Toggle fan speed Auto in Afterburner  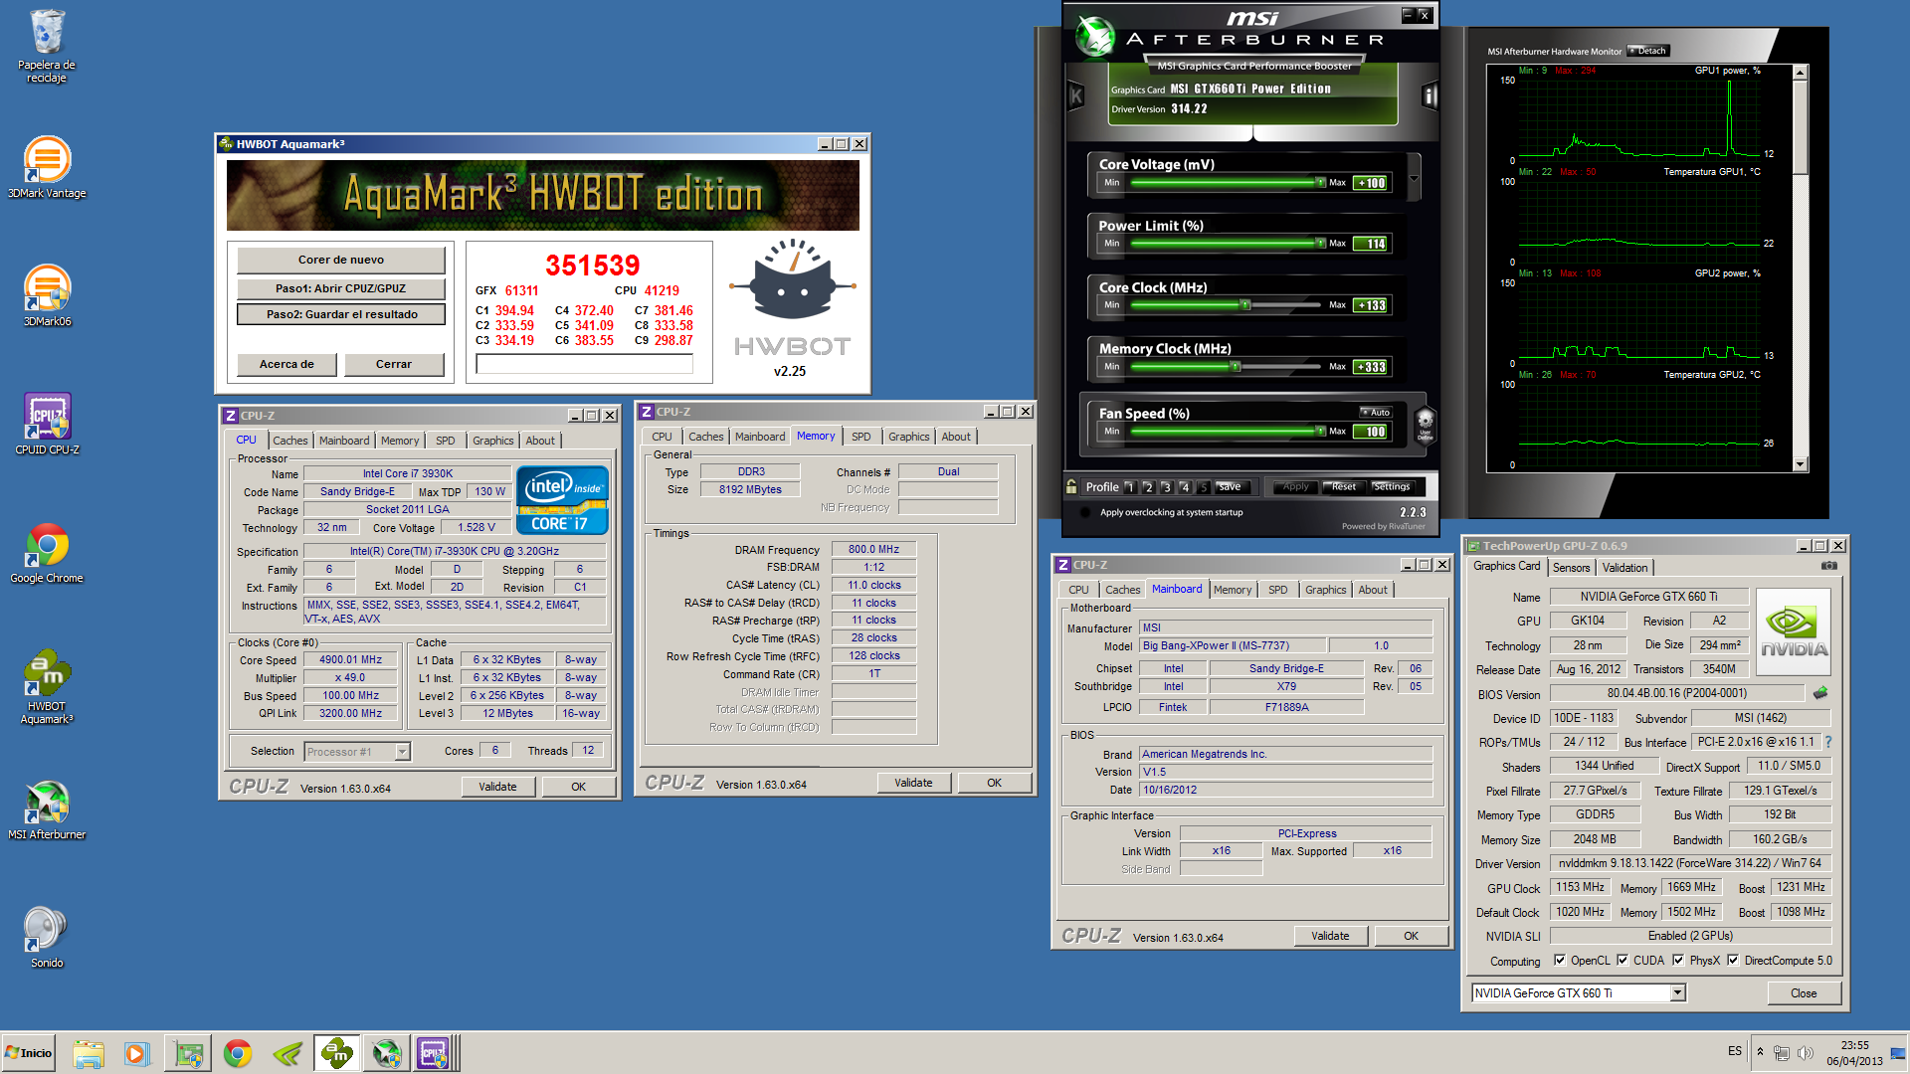1376,412
